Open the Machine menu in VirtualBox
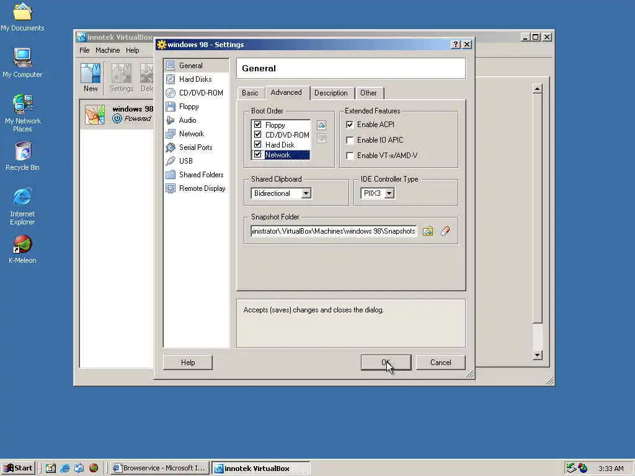This screenshot has height=476, width=635. (x=108, y=50)
